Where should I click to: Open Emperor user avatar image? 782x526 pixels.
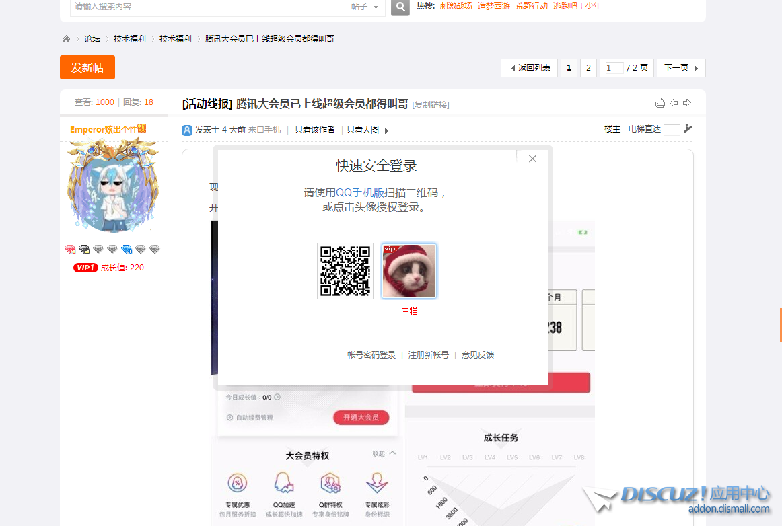(x=114, y=184)
